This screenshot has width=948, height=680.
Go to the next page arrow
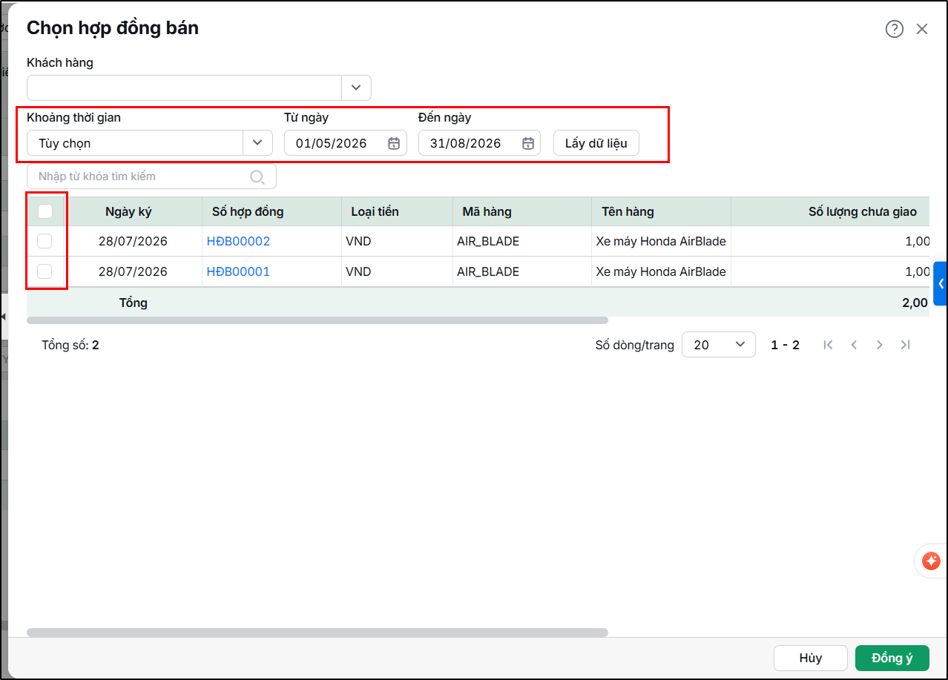(880, 345)
